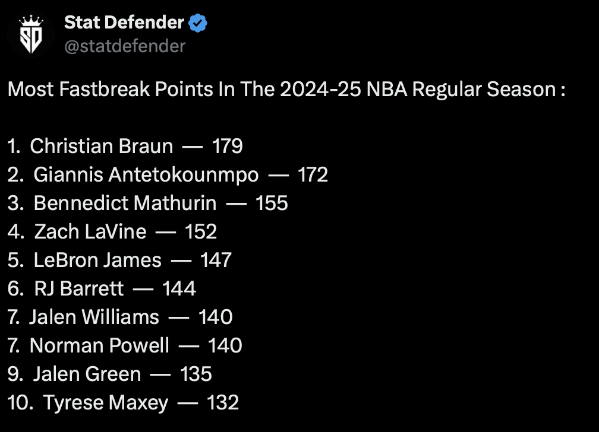The height and width of the screenshot is (432, 599).
Task: Click the Stat Defender profile avatar
Action: (x=31, y=35)
